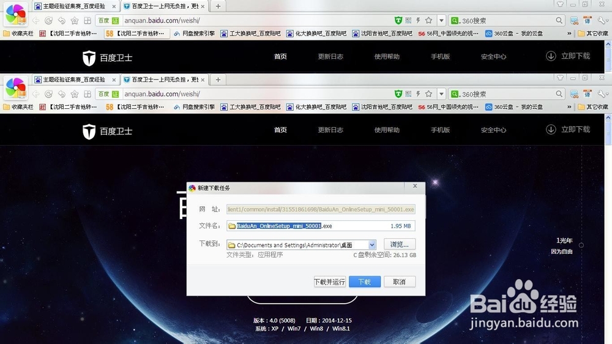Image resolution: width=612 pixels, height=344 pixels.
Task: Open 化大换换吧_百度贴吧 bookmark in lower bar
Action: click(x=316, y=107)
